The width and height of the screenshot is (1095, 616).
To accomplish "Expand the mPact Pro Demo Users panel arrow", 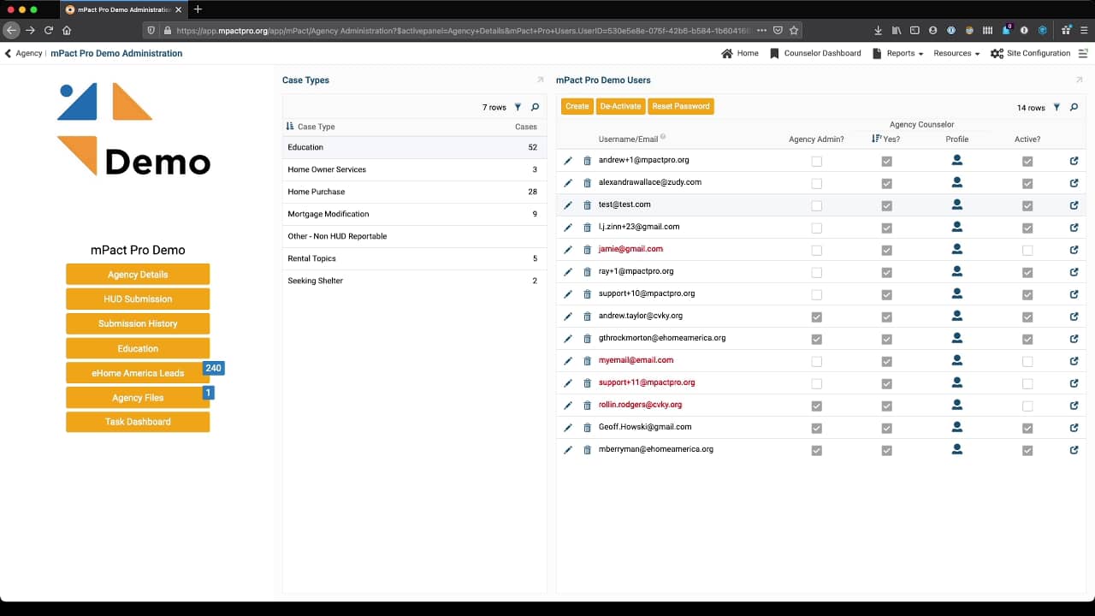I will coord(1079,80).
